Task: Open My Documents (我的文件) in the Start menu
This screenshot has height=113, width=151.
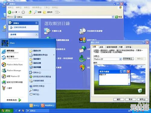Action: click(x=35, y=51)
